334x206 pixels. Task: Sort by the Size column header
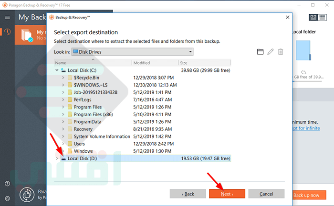point(205,63)
